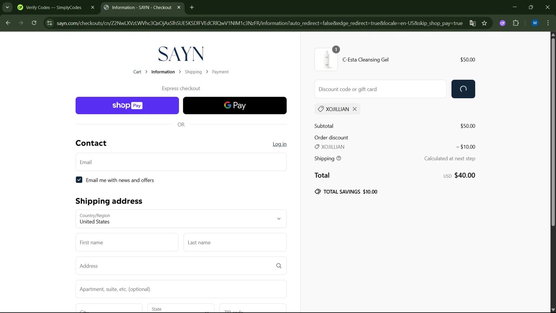Click the Calculated at next step text
The width and height of the screenshot is (556, 313).
(450, 158)
